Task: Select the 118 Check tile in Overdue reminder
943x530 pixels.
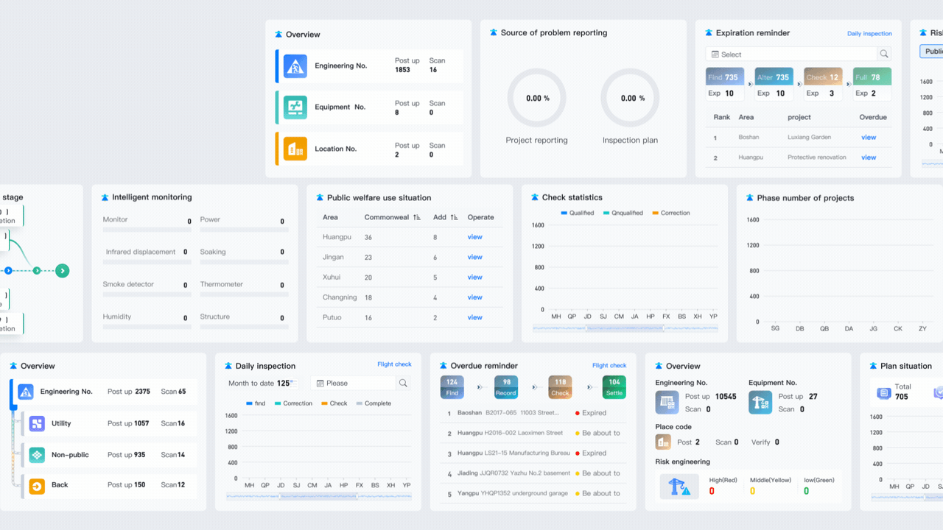Action: tap(561, 387)
